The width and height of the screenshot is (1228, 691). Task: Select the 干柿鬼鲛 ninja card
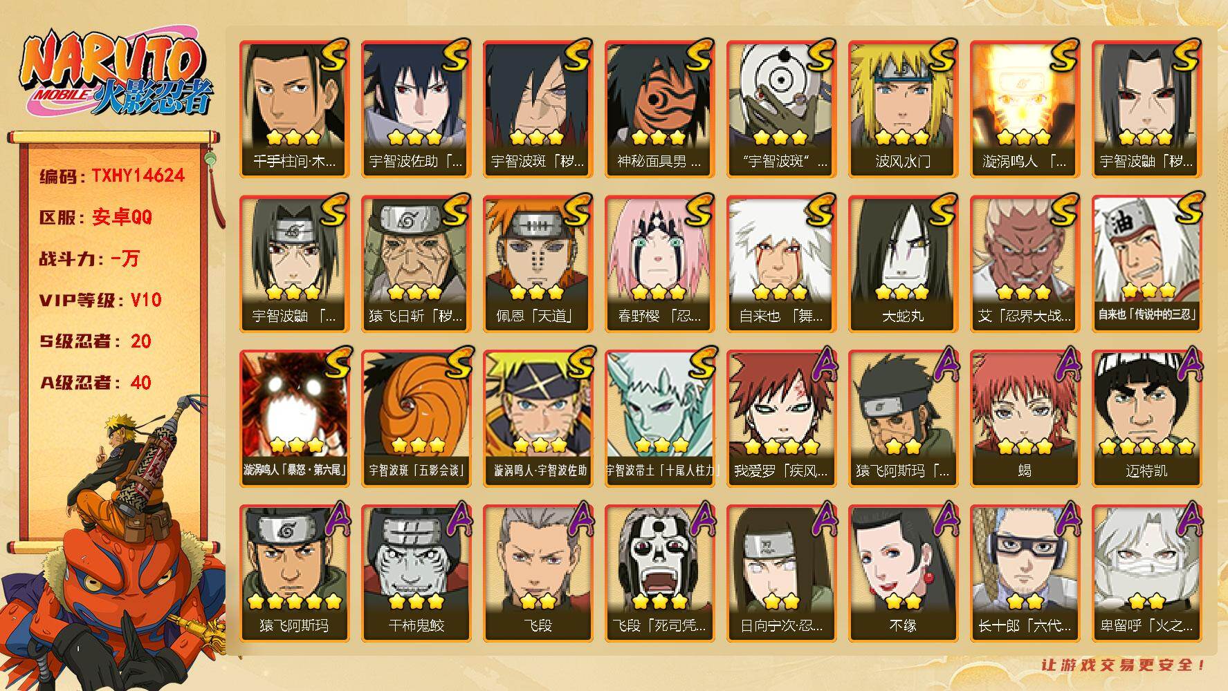pos(415,573)
